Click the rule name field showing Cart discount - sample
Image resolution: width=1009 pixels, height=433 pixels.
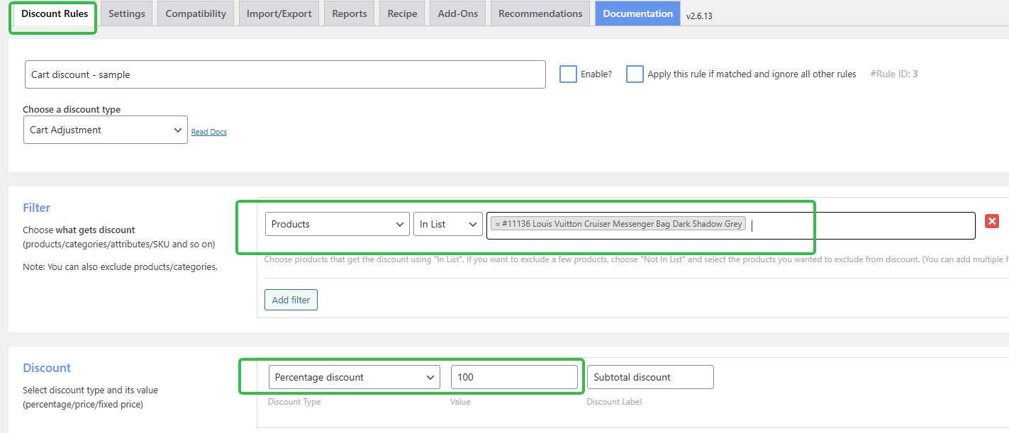[284, 74]
